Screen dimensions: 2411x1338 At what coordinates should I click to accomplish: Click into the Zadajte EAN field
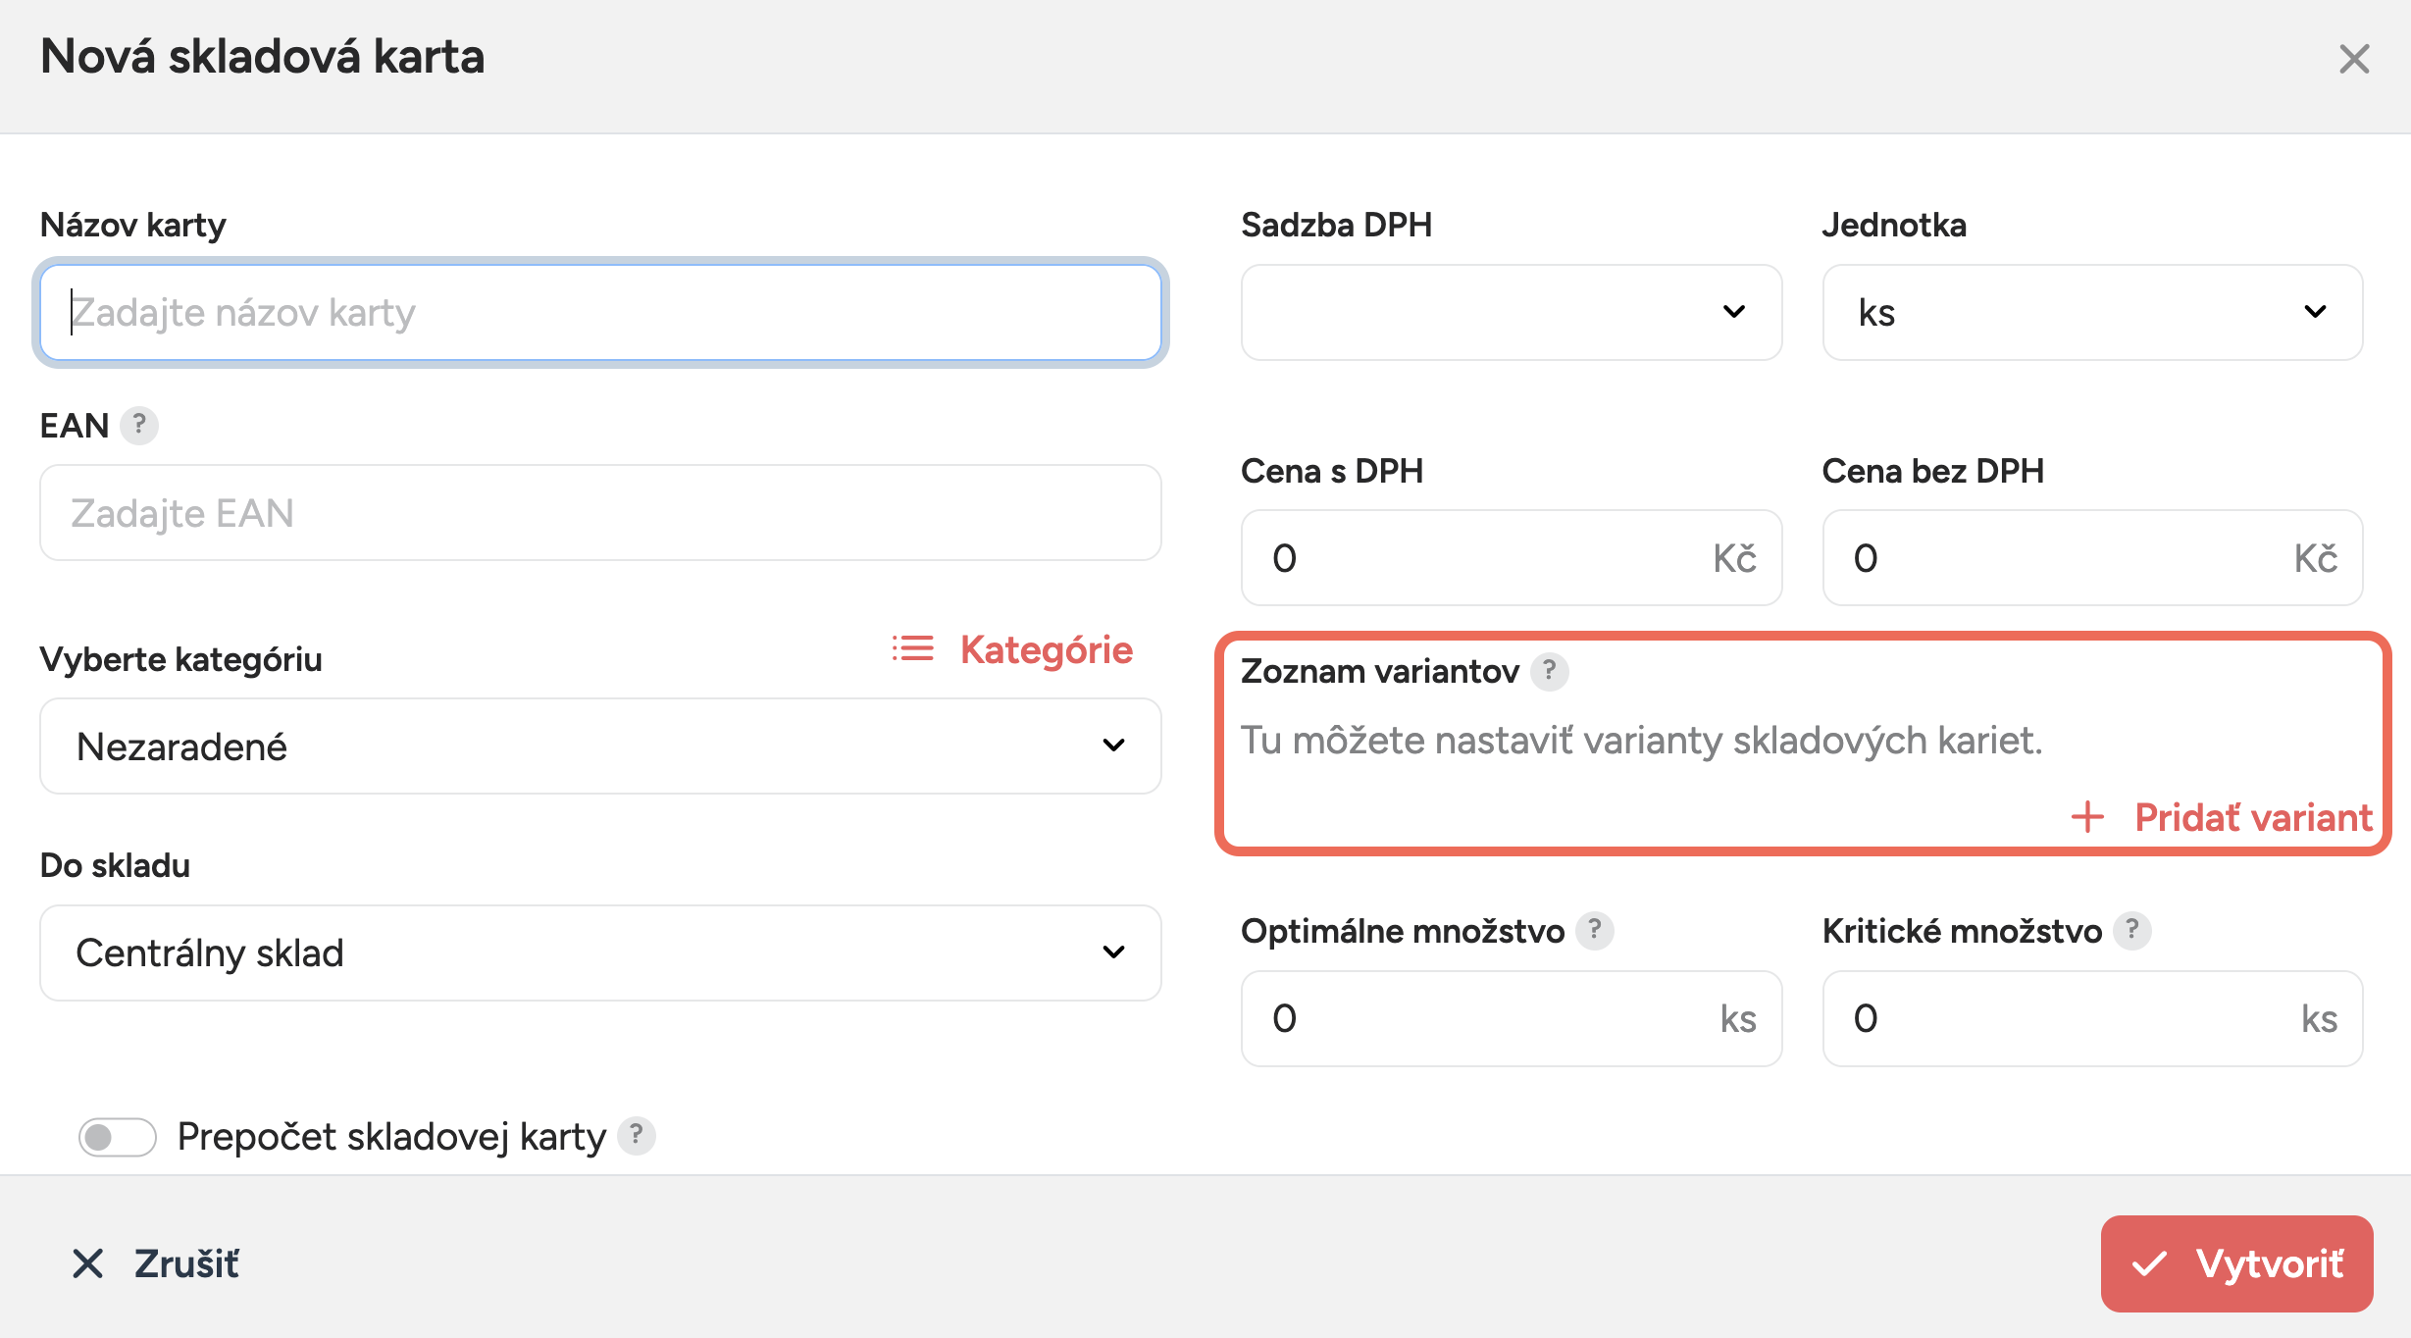tap(600, 513)
